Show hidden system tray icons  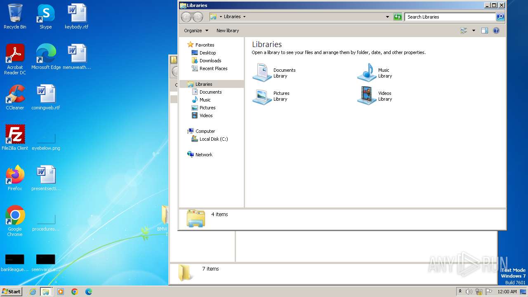[x=460, y=291]
